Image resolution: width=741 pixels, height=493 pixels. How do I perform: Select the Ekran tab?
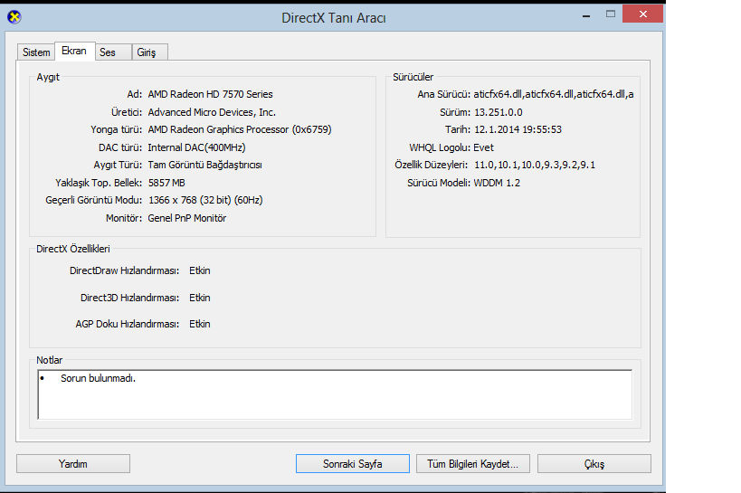click(74, 51)
